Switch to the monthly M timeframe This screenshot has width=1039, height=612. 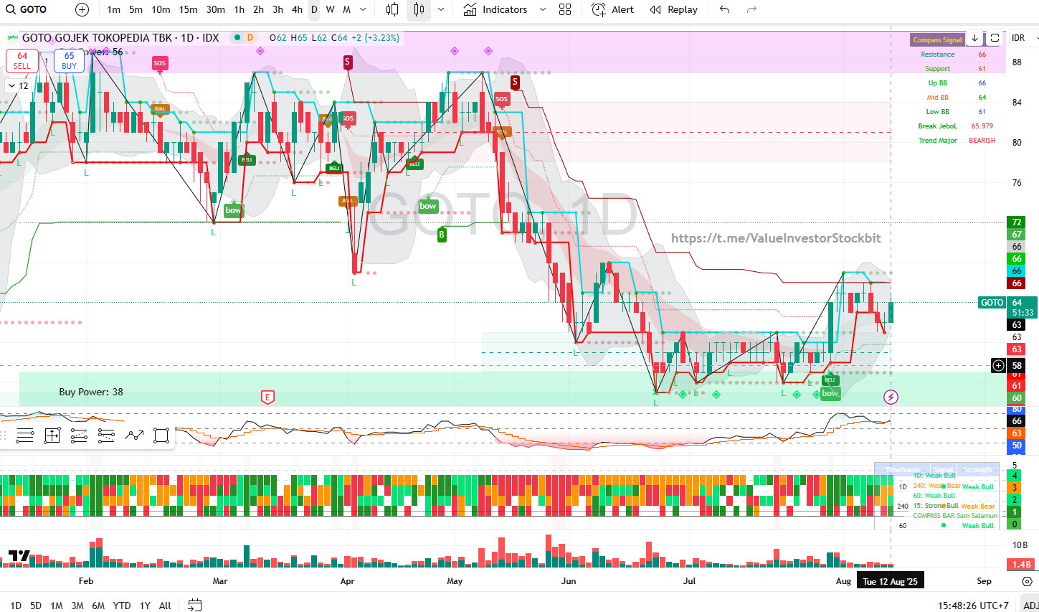(346, 9)
